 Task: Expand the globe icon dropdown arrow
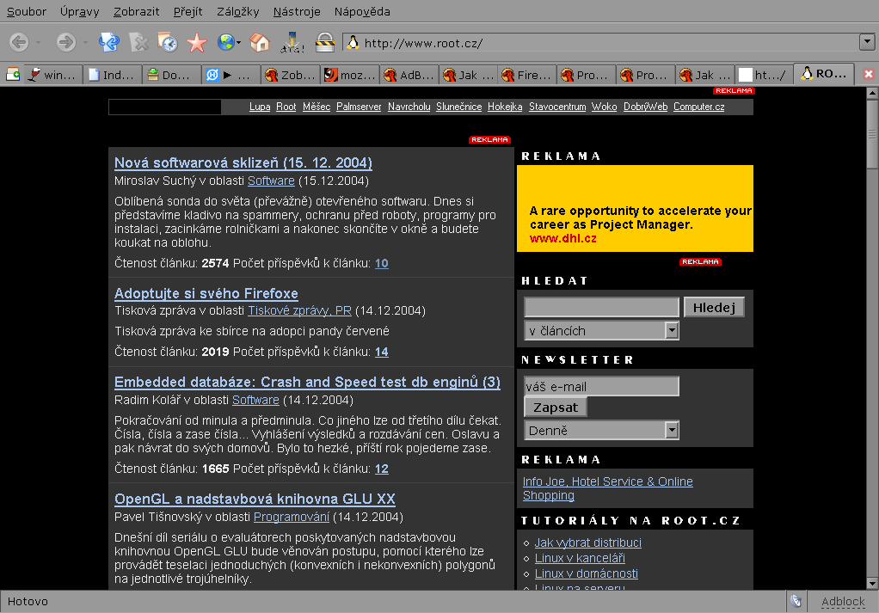coord(239,43)
